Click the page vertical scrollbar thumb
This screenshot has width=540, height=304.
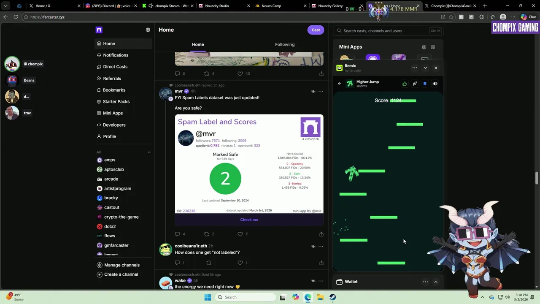(x=537, y=178)
